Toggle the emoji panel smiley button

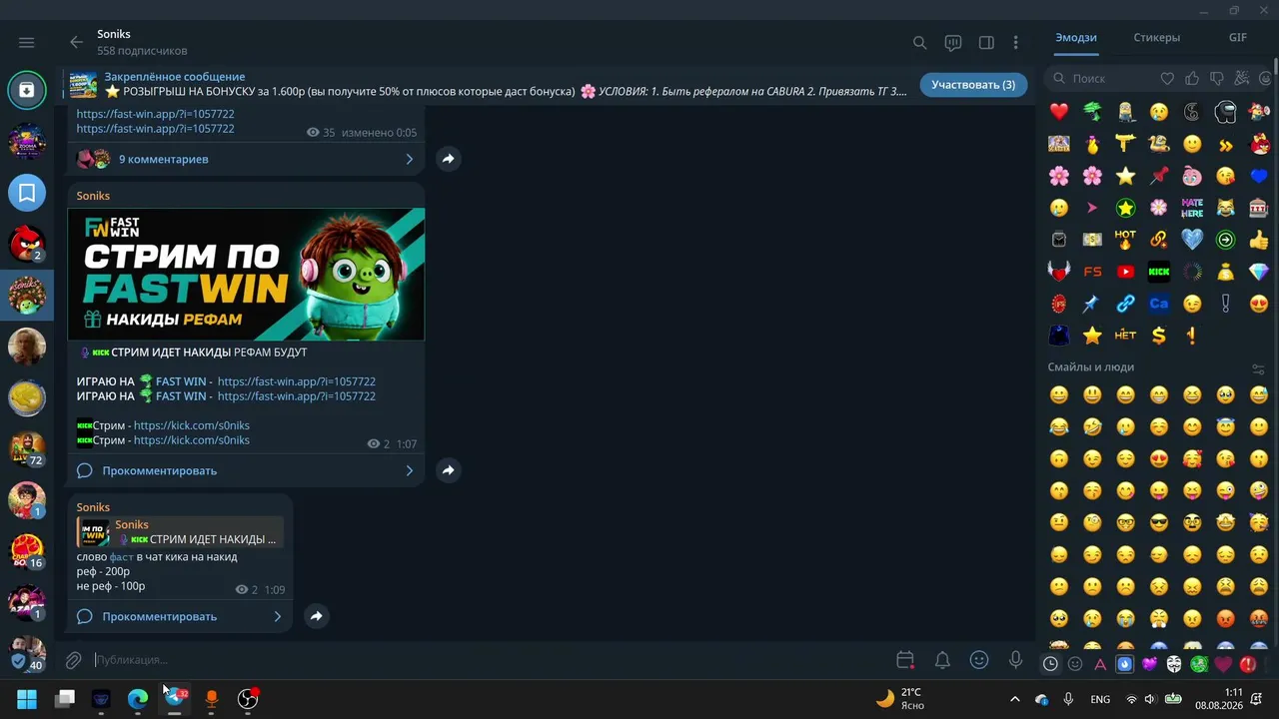(979, 660)
